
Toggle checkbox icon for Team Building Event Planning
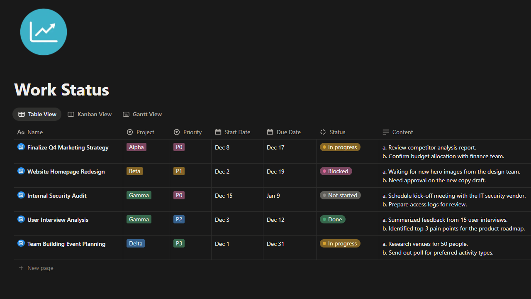pos(21,243)
